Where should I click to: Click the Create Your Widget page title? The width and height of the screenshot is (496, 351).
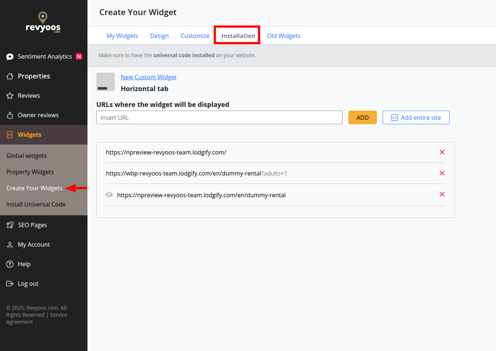(x=138, y=13)
